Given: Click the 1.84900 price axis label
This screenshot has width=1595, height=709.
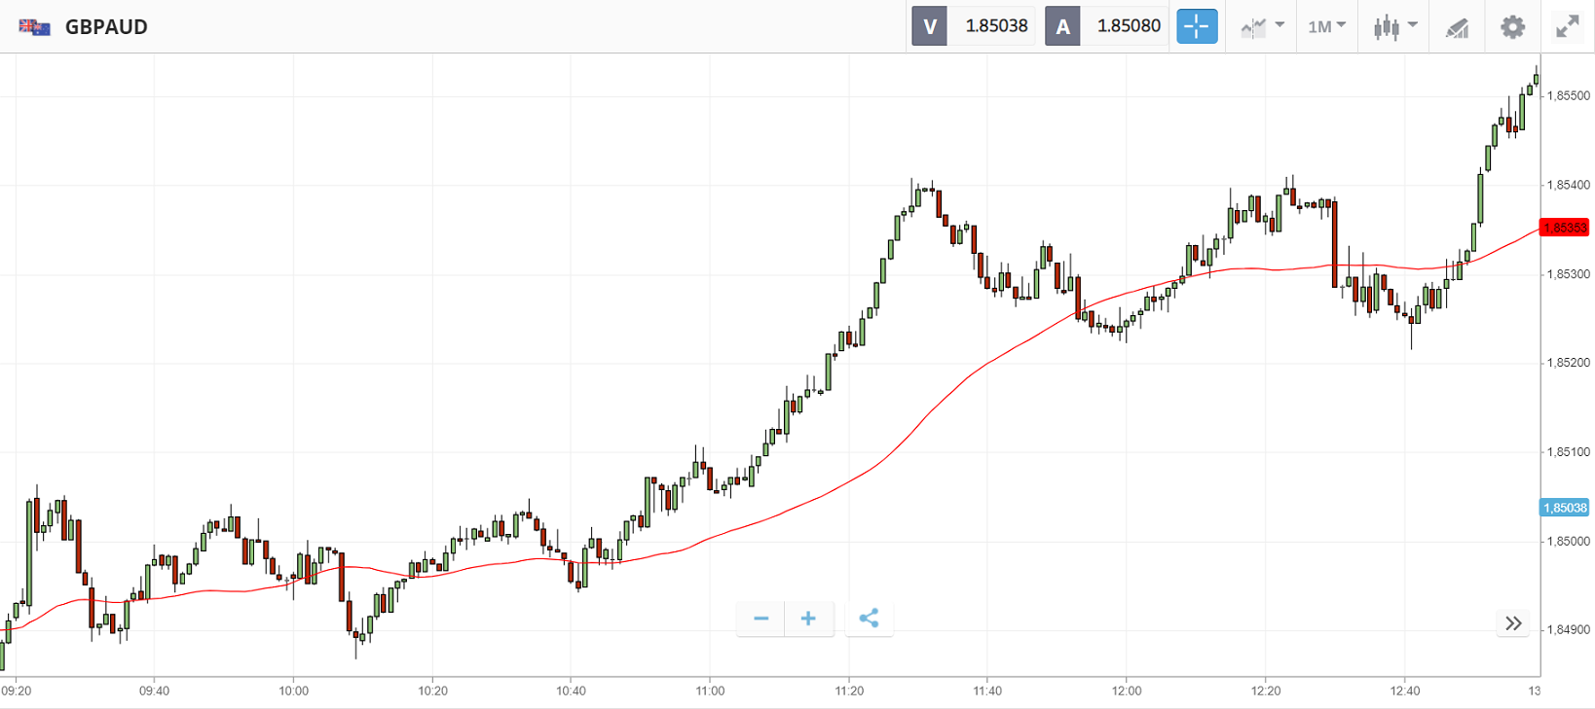Looking at the screenshot, I should pyautogui.click(x=1569, y=629).
